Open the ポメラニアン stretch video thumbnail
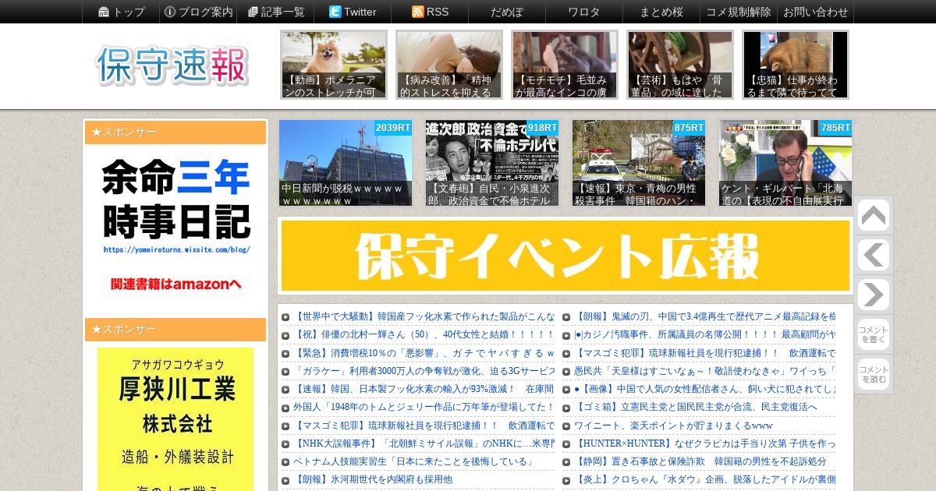The image size is (936, 491). tap(334, 65)
